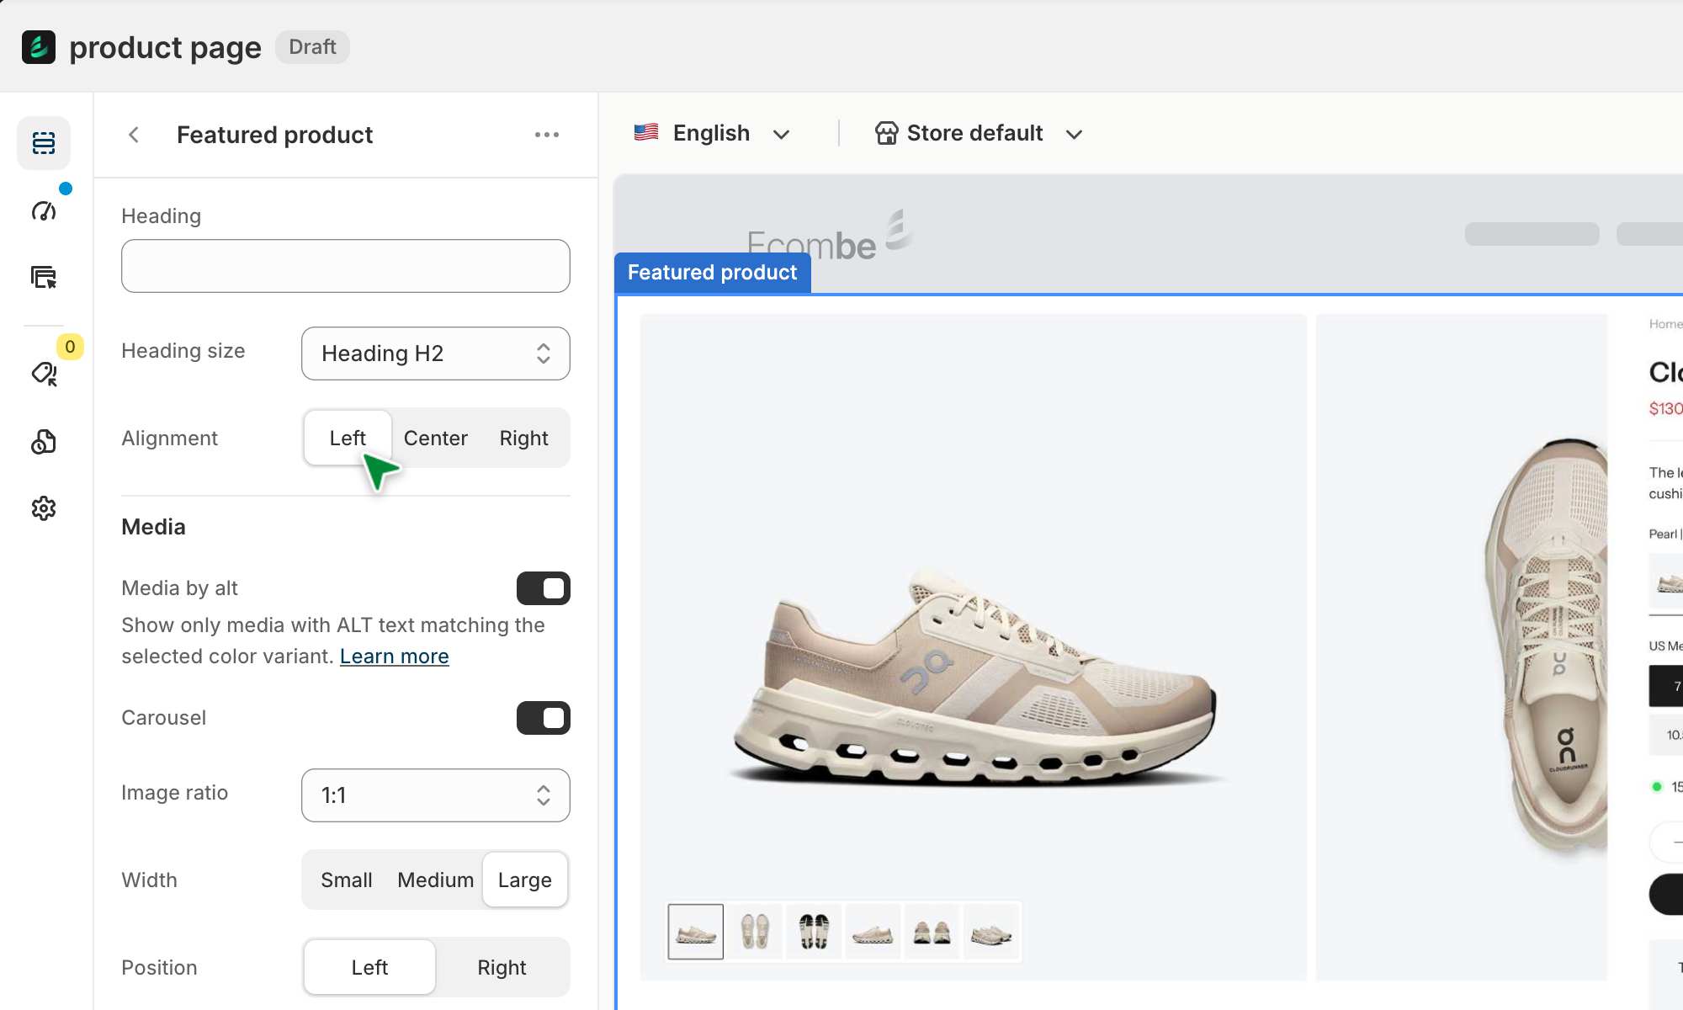
Task: Set Alignment to Center
Action: pyautogui.click(x=435, y=439)
